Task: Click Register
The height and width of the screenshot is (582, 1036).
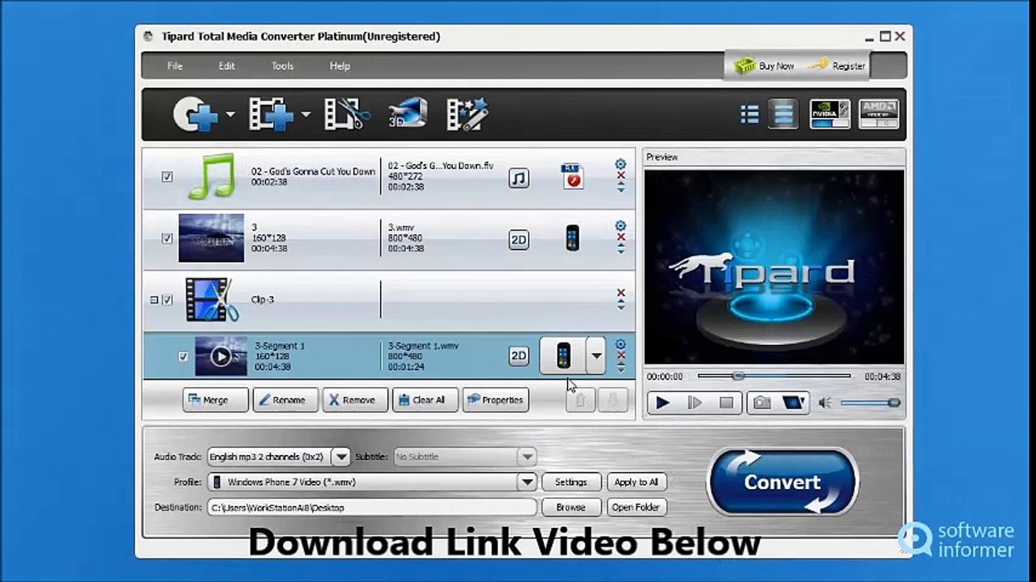Action: click(837, 66)
